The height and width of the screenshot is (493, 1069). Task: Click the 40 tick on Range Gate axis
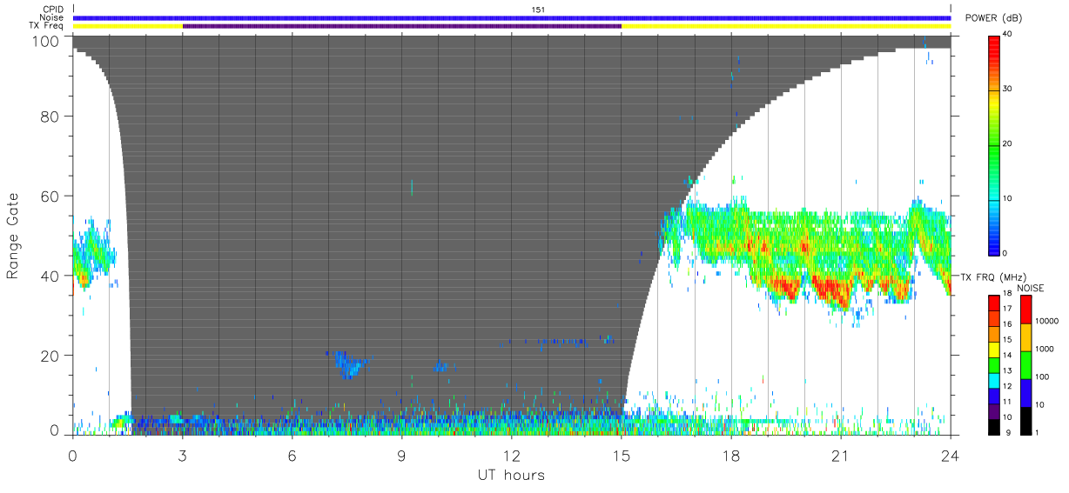49,276
